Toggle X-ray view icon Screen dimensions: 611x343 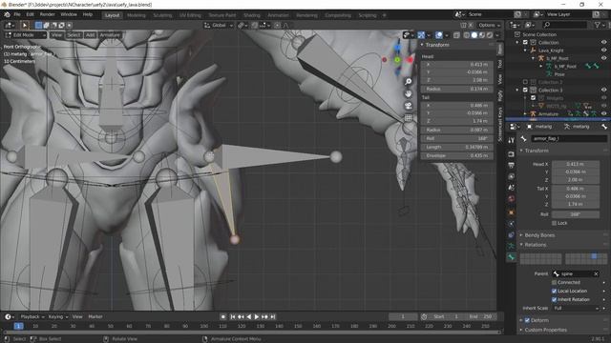pyautogui.click(x=456, y=35)
